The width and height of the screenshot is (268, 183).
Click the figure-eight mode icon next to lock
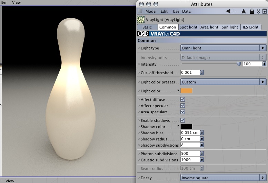tap(258, 11)
